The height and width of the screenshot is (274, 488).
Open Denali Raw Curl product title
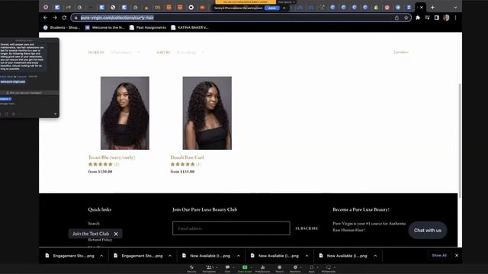pyautogui.click(x=187, y=158)
